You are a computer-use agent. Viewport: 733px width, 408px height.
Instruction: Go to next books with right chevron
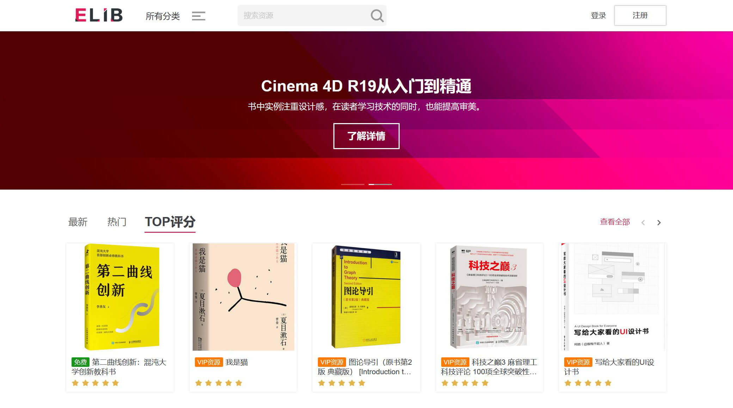[x=659, y=222]
